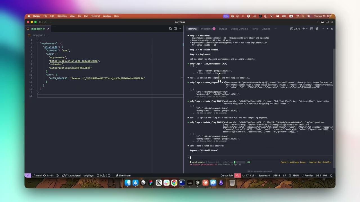360x202 pixels.
Task: Create a new terminal with plus icon
Action: pyautogui.click(x=303, y=29)
